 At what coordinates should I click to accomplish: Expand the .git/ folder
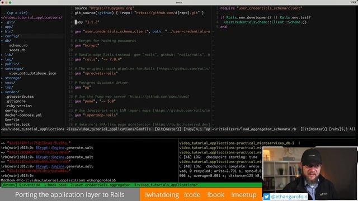[10, 22]
